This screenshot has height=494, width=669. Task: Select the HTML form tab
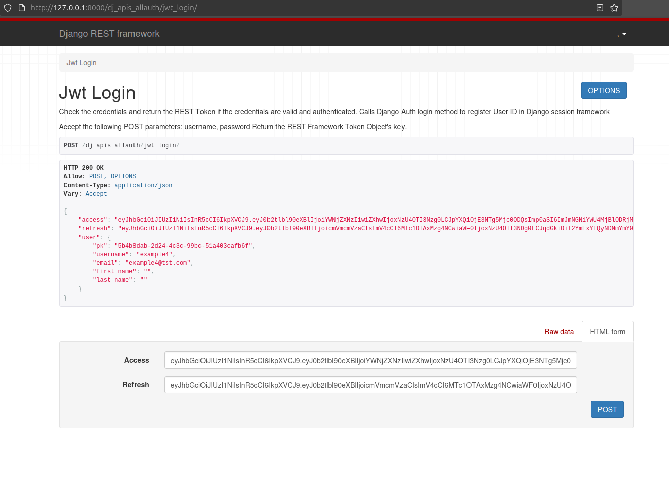coord(608,331)
